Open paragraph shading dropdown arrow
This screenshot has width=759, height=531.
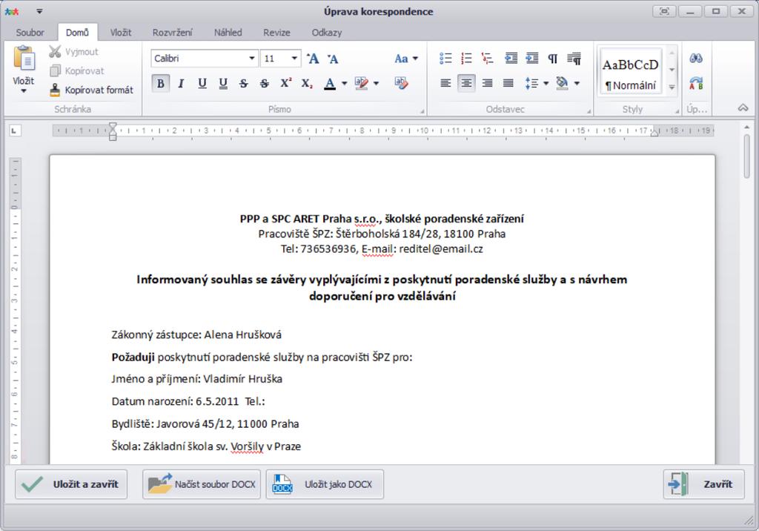pyautogui.click(x=577, y=83)
